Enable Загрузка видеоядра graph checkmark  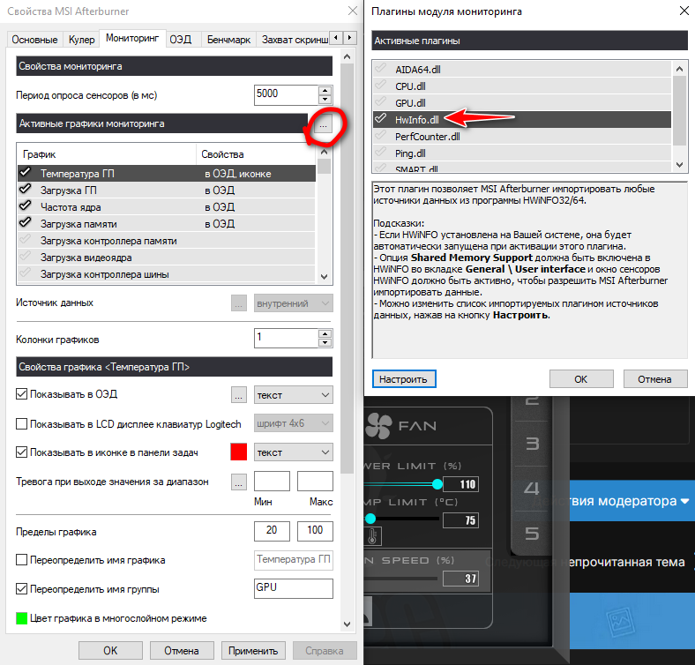tap(26, 257)
